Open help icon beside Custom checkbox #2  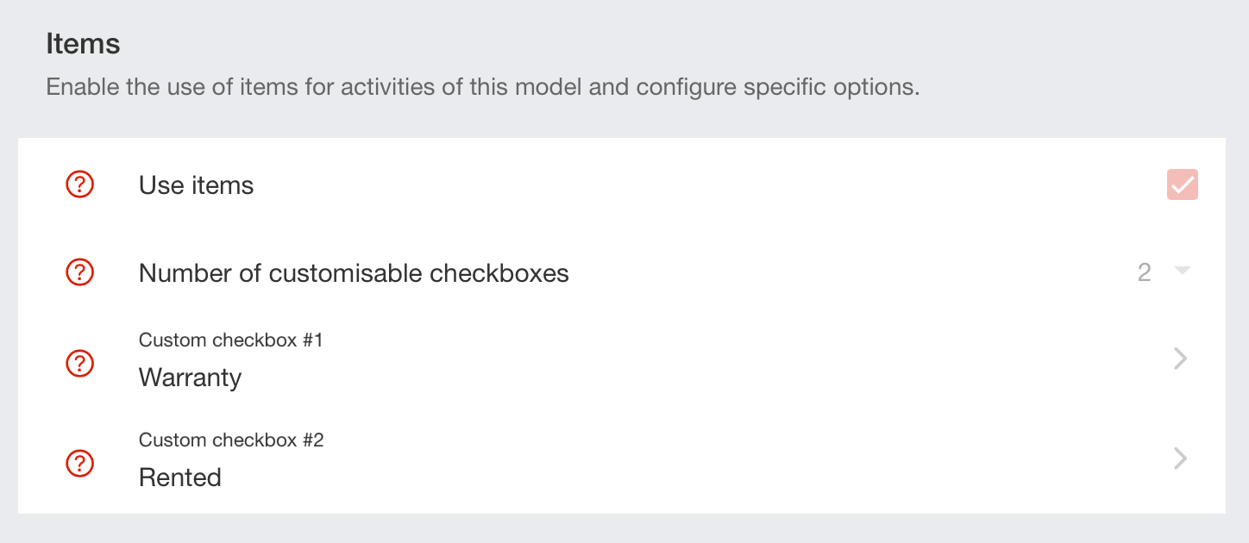tap(80, 464)
